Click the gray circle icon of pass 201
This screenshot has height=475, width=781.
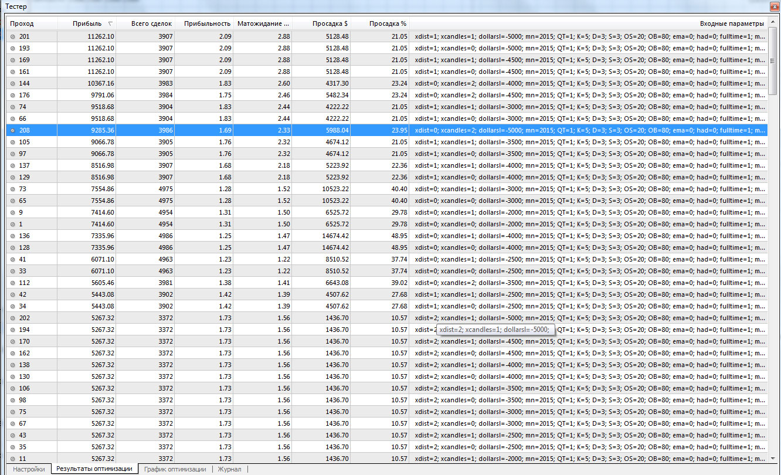tap(13, 36)
